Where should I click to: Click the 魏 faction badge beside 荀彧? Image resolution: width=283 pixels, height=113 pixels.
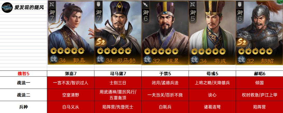(194, 60)
